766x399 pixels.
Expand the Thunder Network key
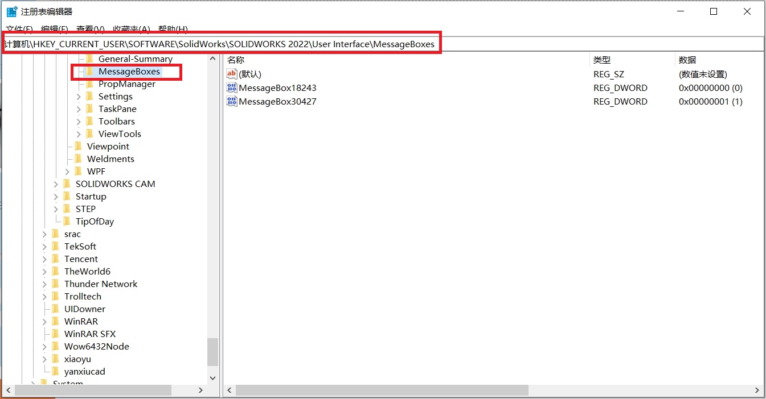(x=44, y=284)
